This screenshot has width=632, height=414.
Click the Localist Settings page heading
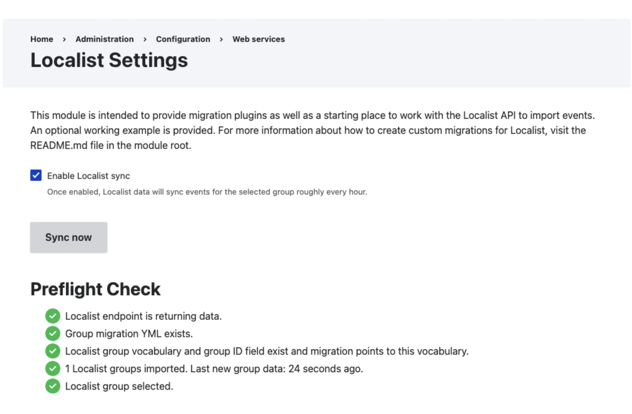[x=109, y=60]
